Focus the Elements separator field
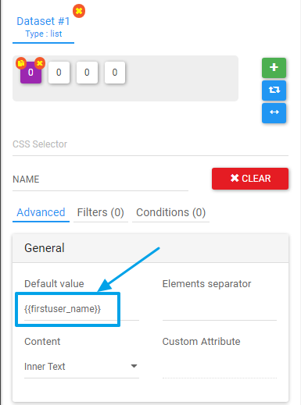 (220, 309)
